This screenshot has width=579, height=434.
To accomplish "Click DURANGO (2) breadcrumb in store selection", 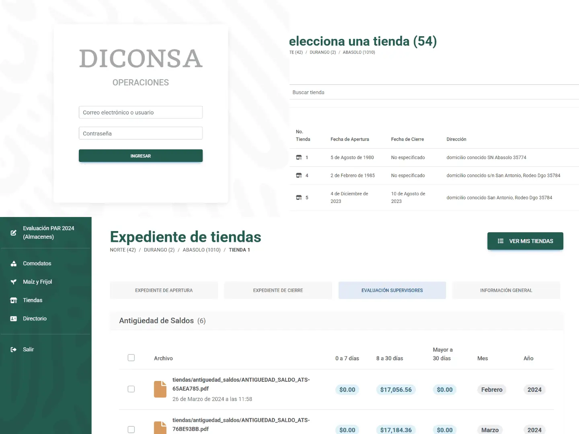I will [x=322, y=52].
